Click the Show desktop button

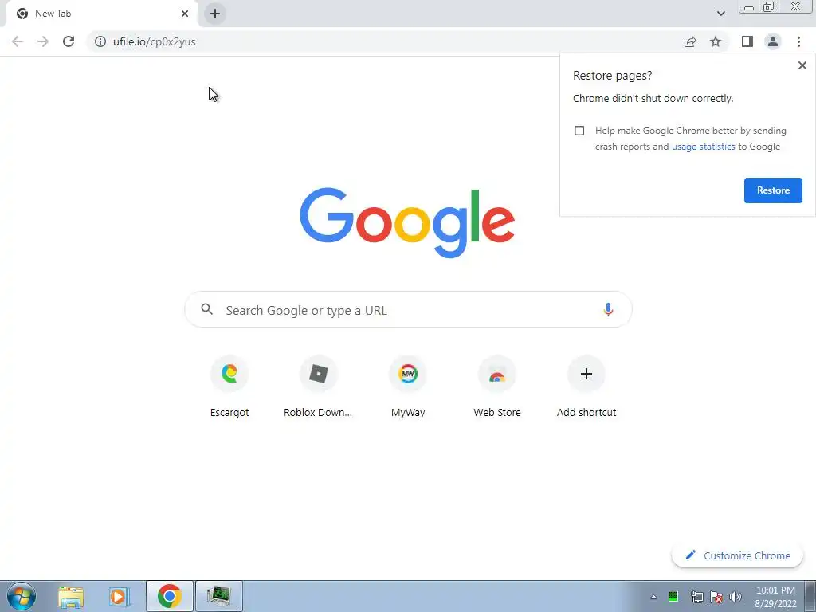pyautogui.click(x=810, y=596)
